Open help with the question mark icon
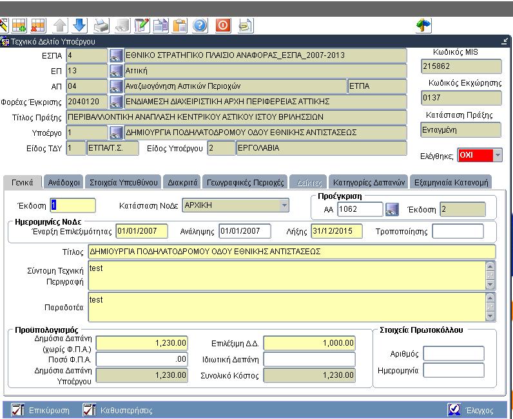Viewport: 513px width, 419px height. 200,26
